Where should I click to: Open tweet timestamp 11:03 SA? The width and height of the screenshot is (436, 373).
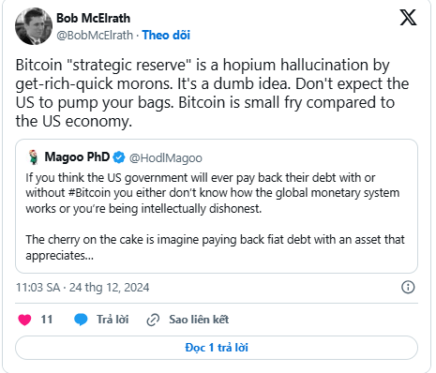83,287
